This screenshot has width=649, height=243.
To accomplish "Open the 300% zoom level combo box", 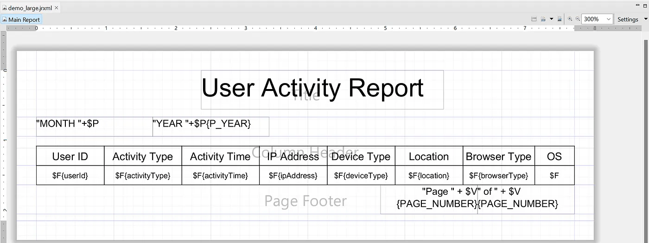I will click(x=598, y=19).
